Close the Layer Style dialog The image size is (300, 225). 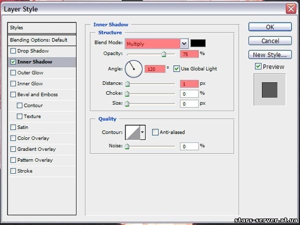(x=290, y=9)
